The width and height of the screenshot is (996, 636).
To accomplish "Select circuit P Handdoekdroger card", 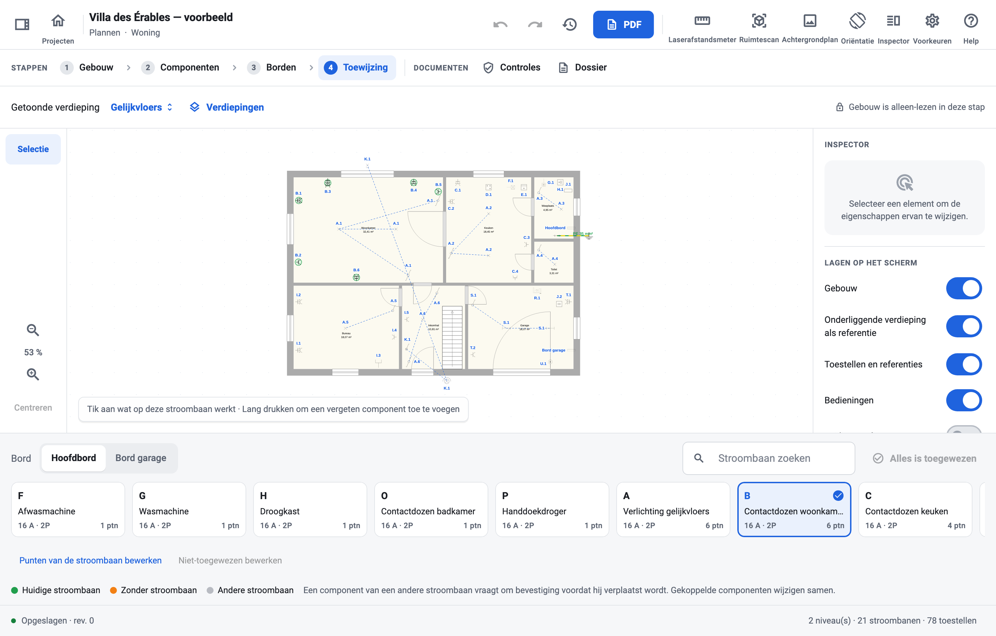I will [x=552, y=509].
